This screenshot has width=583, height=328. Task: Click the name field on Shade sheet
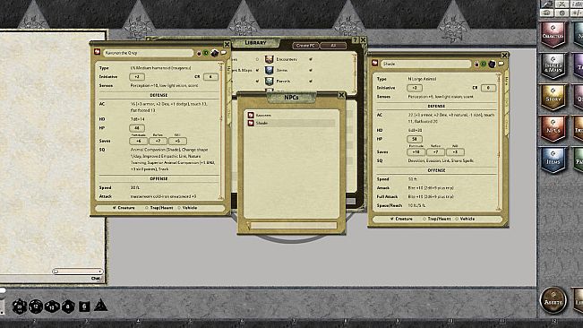[x=425, y=64]
